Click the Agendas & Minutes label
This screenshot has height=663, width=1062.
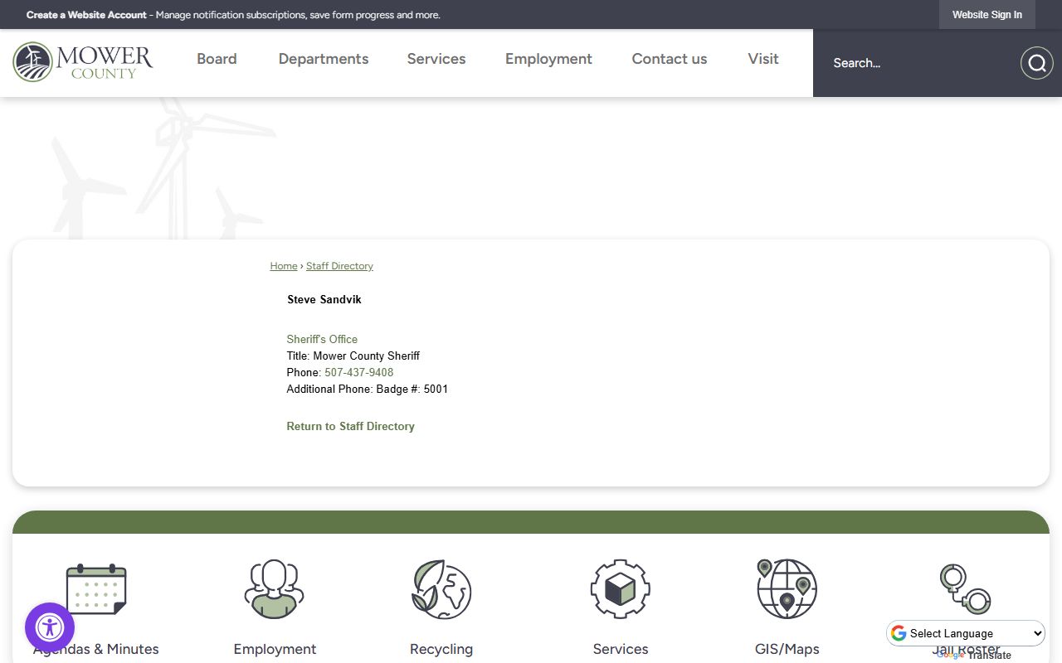(96, 649)
